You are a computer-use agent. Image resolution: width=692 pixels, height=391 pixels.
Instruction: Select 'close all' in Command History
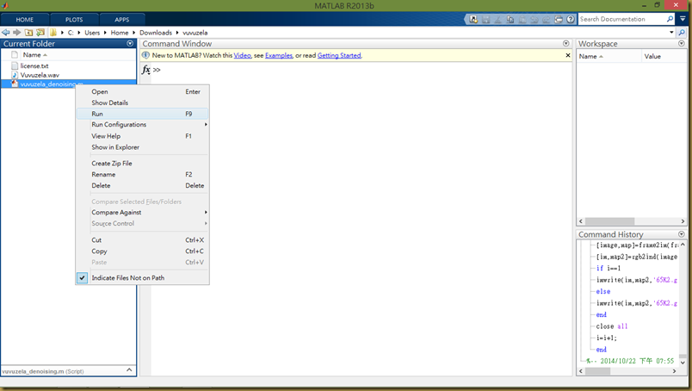(612, 326)
